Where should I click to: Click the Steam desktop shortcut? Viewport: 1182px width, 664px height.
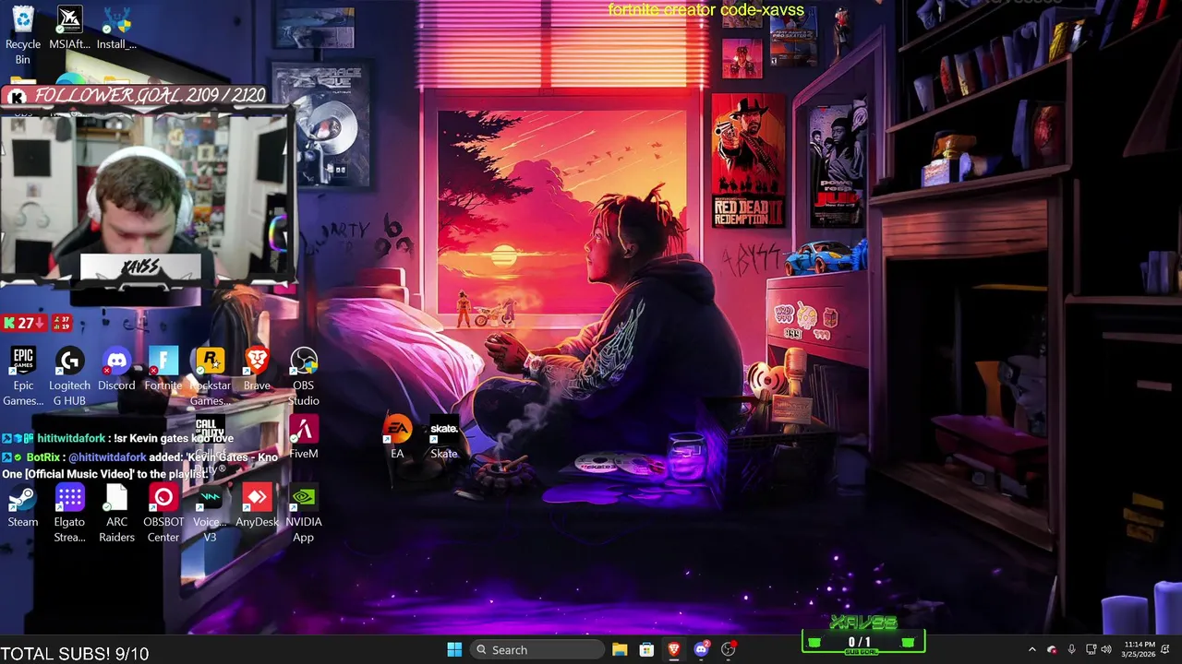23,506
